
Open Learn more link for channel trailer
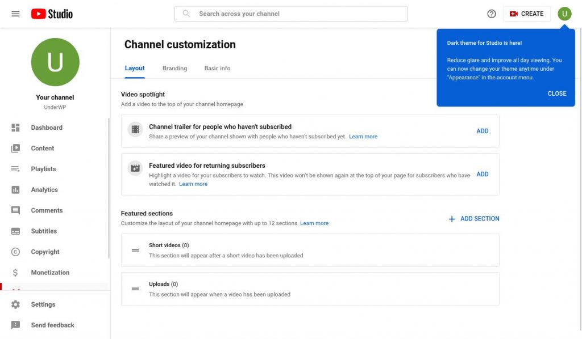[x=363, y=137]
